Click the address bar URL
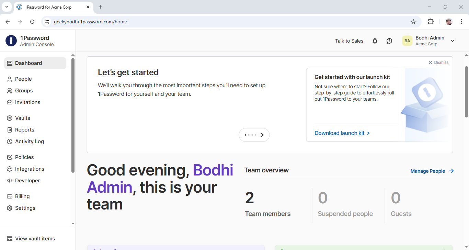The width and height of the screenshot is (469, 250). (x=90, y=22)
